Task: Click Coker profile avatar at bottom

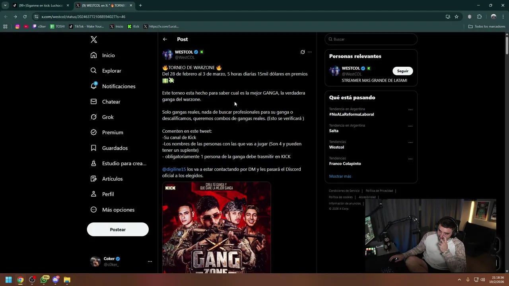Action: (x=95, y=261)
